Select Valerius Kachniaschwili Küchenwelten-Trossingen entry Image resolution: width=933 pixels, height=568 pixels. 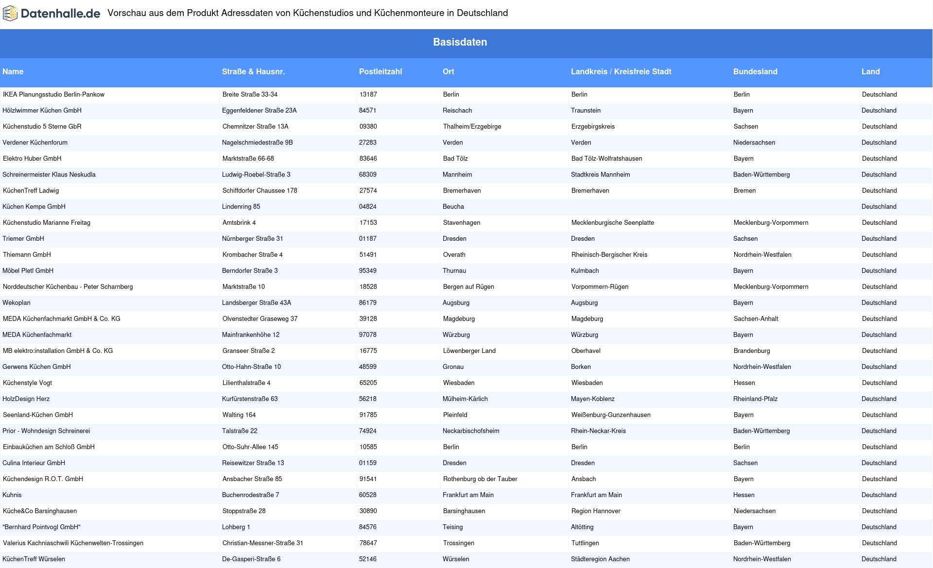tap(73, 543)
